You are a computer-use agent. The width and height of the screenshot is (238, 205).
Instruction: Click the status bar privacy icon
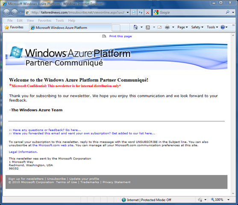pos(200,200)
